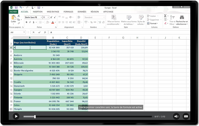The width and height of the screenshot is (199, 126).
Task: Save the workbook with the floppy disk icon
Action: tap(16, 8)
